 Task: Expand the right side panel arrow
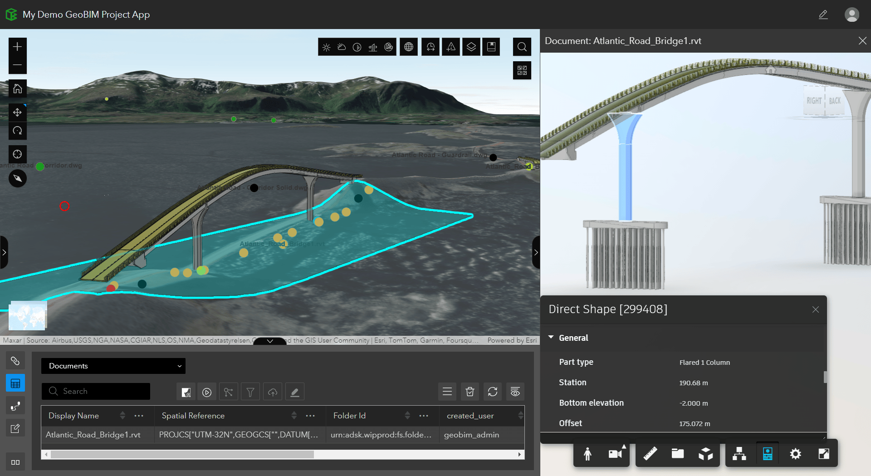tap(536, 253)
